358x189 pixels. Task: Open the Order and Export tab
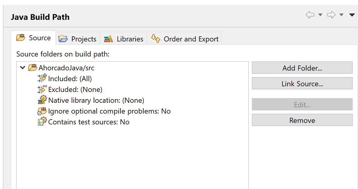(x=185, y=39)
